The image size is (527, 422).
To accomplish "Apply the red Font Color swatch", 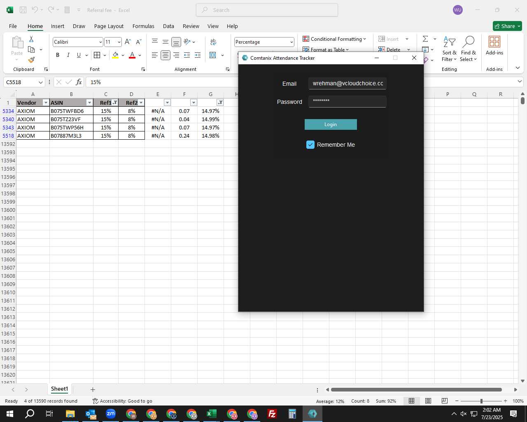I will point(132,55).
